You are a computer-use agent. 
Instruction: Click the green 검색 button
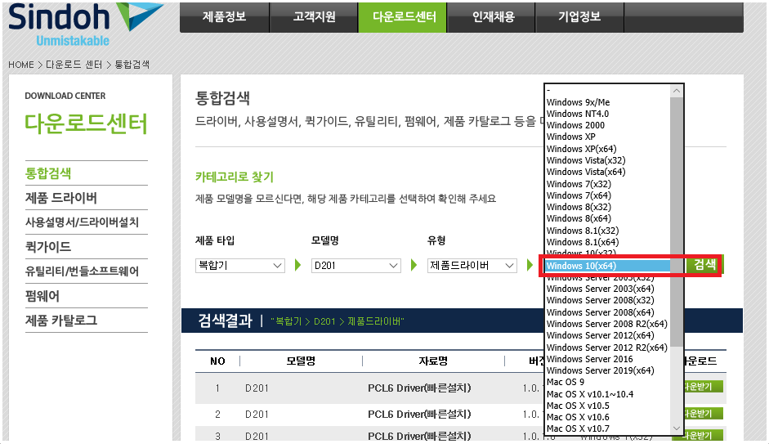(x=704, y=265)
